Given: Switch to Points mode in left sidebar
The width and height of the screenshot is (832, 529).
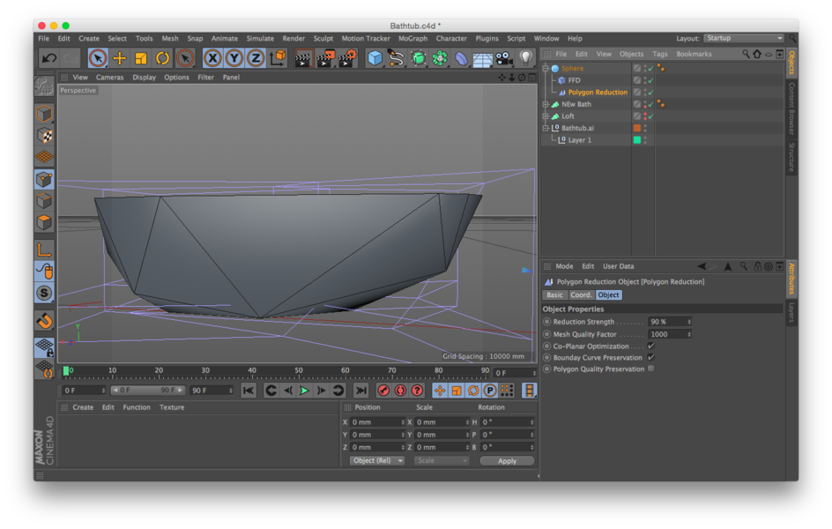Looking at the screenshot, I should 45,179.
